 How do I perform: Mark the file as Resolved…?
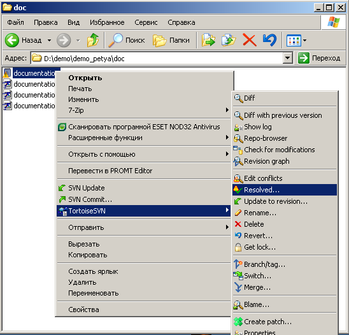pos(285,190)
